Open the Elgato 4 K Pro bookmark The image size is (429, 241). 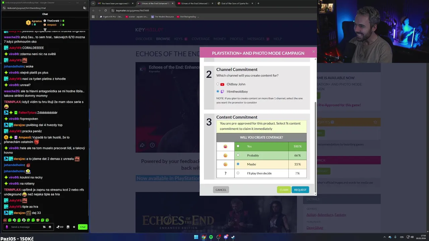click(x=111, y=17)
